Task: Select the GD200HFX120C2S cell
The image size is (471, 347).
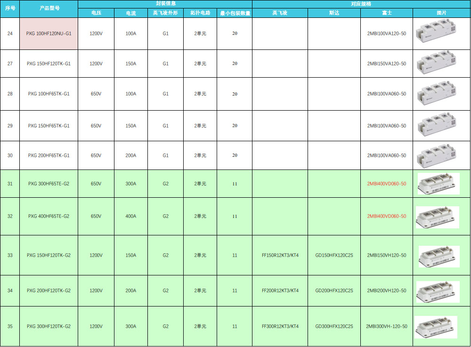Action: pyautogui.click(x=334, y=291)
